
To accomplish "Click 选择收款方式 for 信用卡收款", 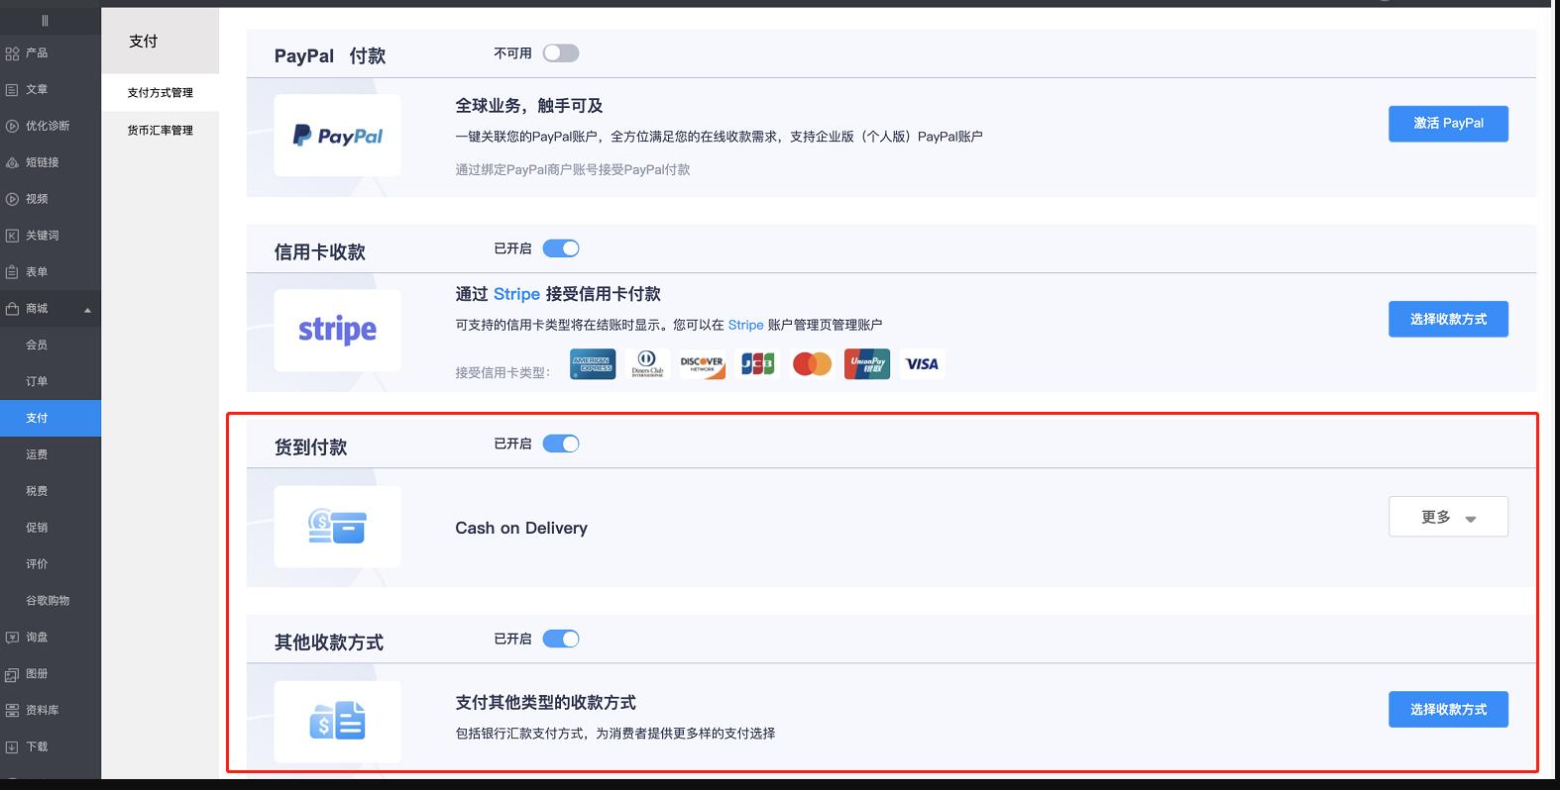I will coord(1448,319).
